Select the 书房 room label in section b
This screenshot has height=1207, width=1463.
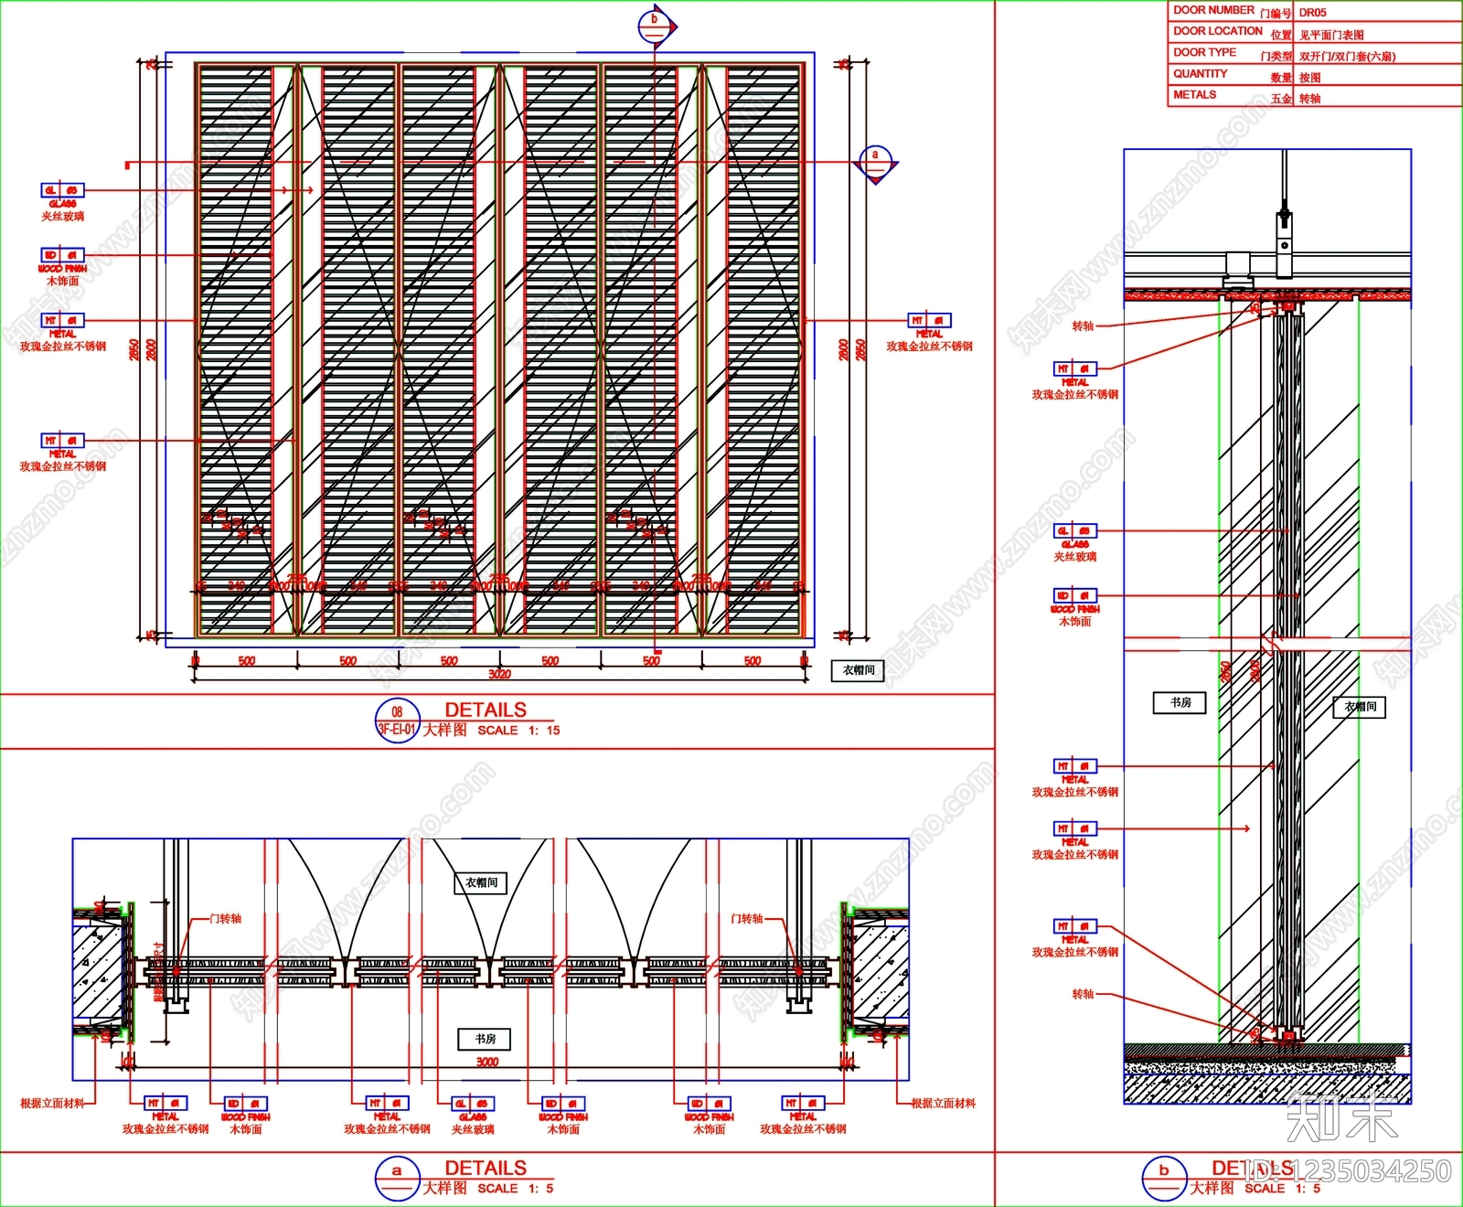[1180, 702]
